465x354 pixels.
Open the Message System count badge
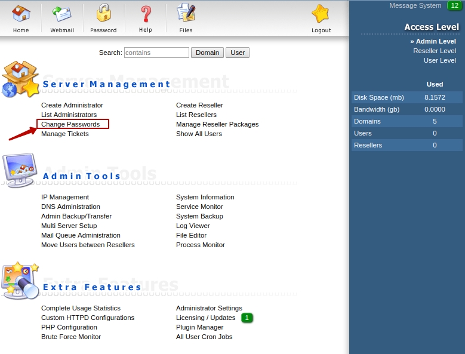pyautogui.click(x=454, y=5)
